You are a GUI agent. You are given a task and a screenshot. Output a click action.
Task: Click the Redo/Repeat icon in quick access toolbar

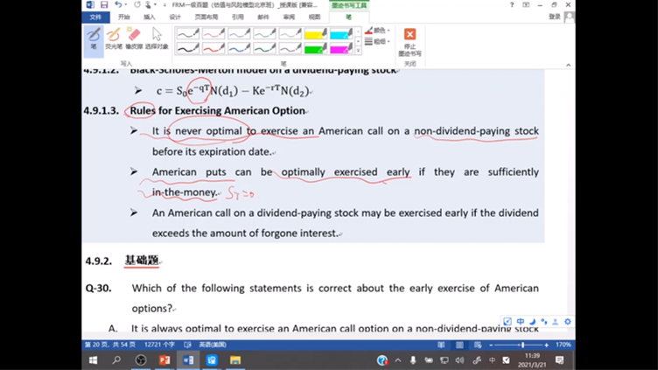point(137,4)
